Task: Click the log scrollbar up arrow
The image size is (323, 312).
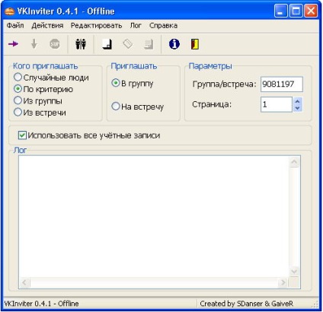Action: click(294, 162)
